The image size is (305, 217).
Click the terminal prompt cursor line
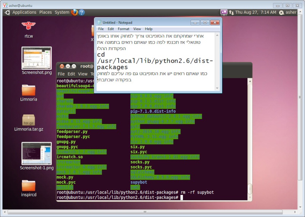(120, 198)
